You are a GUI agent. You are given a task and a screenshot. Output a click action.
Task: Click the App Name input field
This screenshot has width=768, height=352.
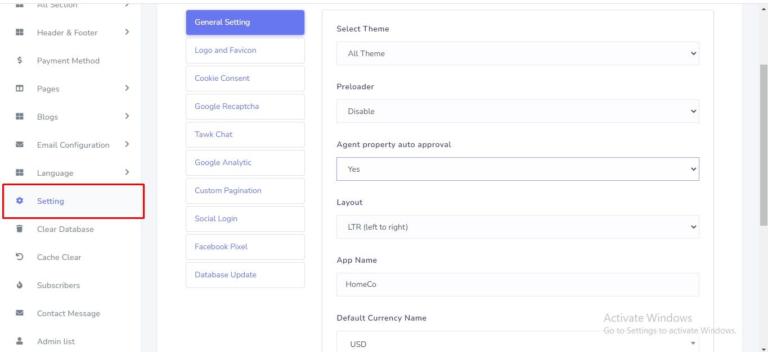517,285
